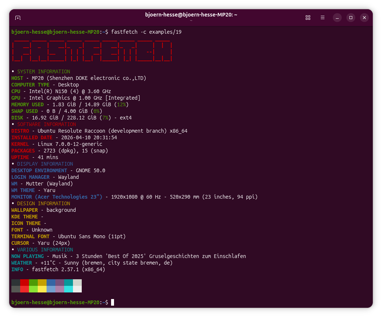Click the 'SYSTEM INFORMATION' heading

(44, 71)
